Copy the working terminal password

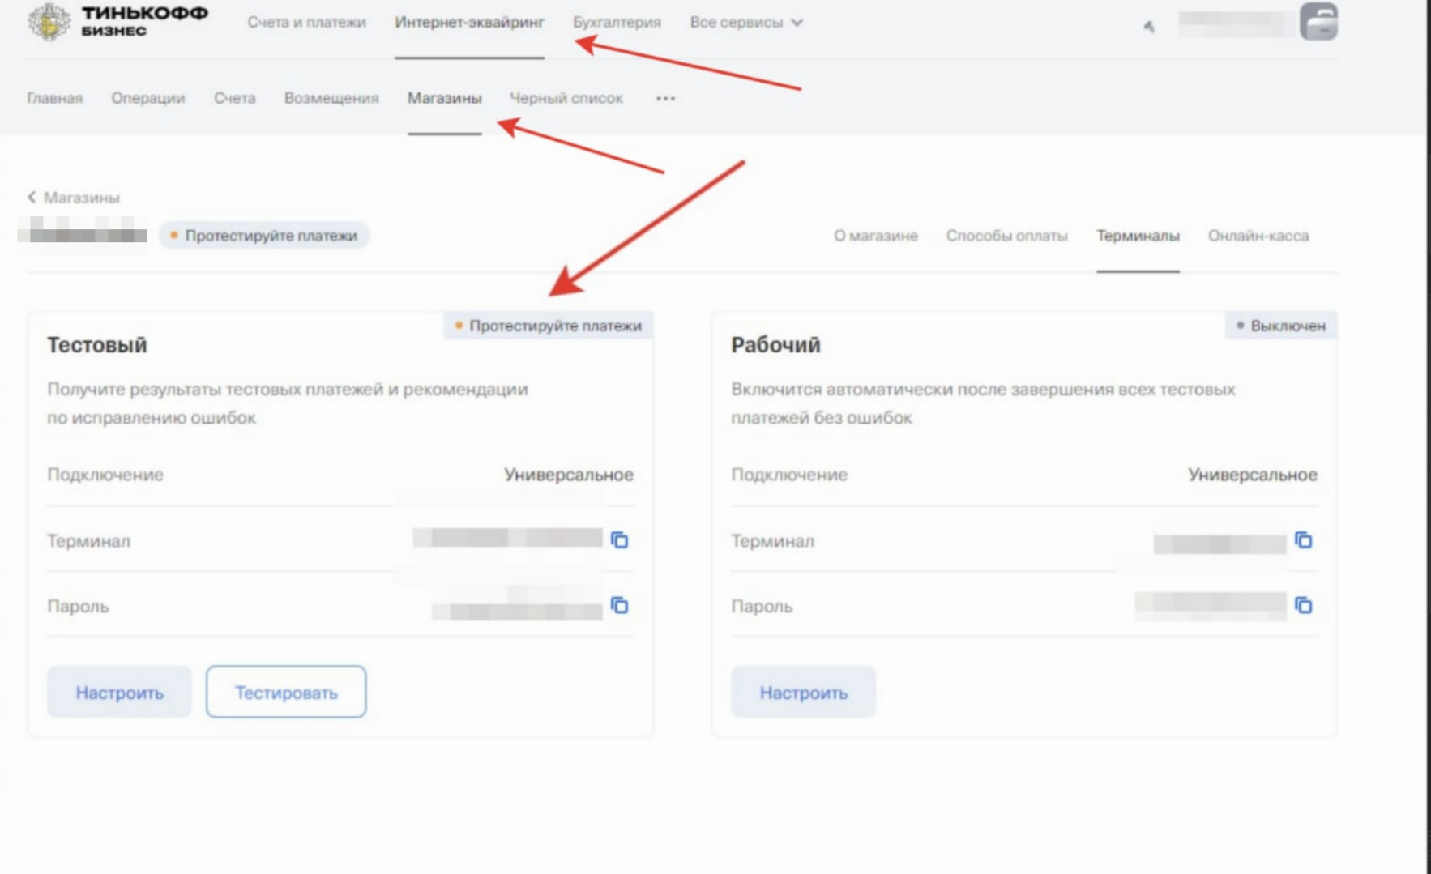click(1304, 605)
